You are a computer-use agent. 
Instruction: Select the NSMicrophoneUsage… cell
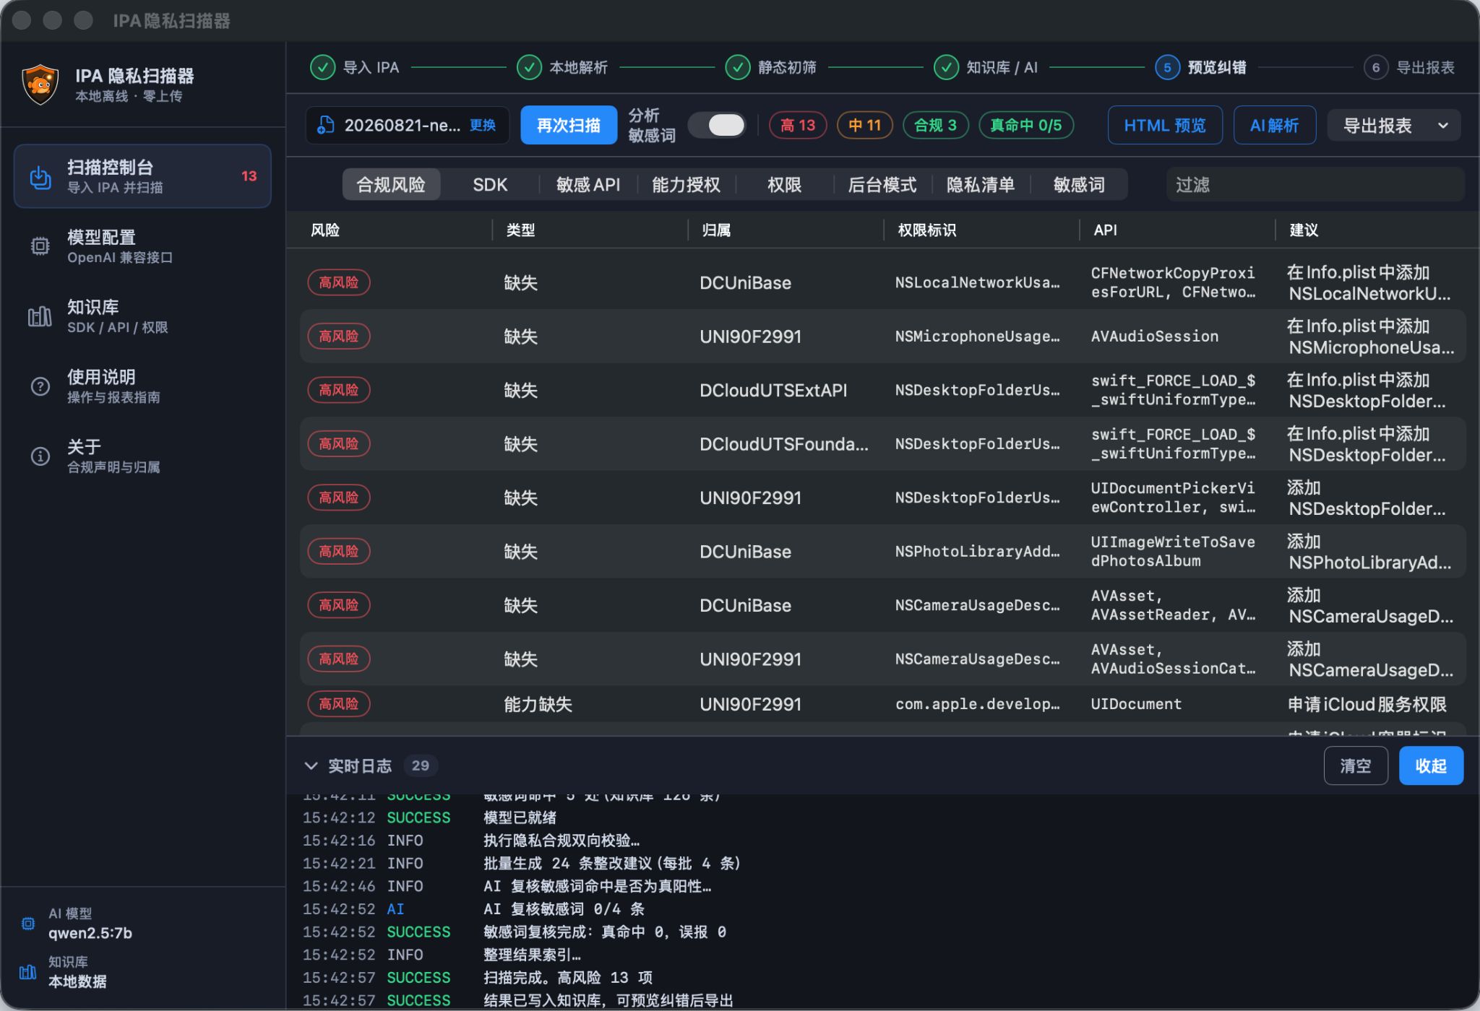click(x=977, y=336)
